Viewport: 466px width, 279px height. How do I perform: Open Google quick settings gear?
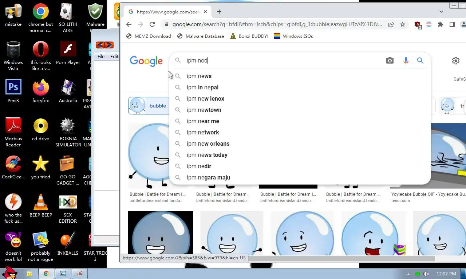point(456,61)
